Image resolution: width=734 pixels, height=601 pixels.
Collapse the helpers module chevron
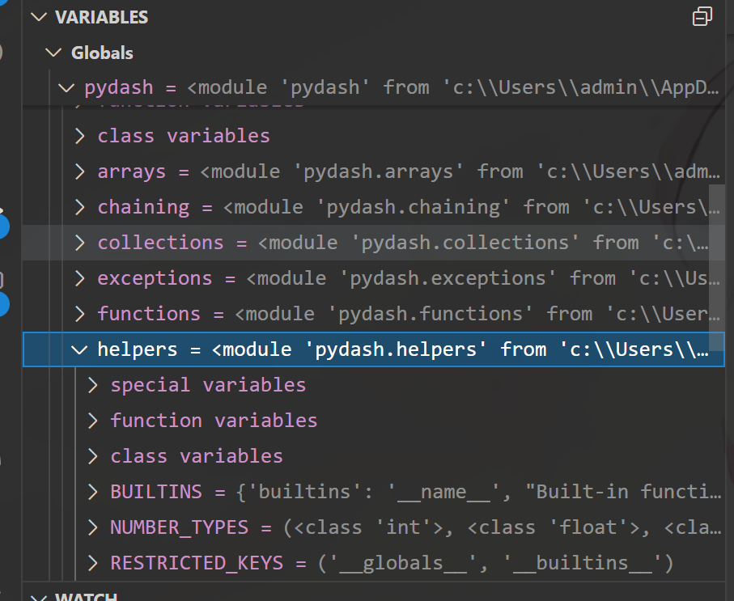(x=79, y=349)
